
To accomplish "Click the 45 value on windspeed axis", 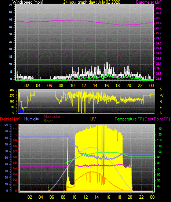I will (10, 12).
